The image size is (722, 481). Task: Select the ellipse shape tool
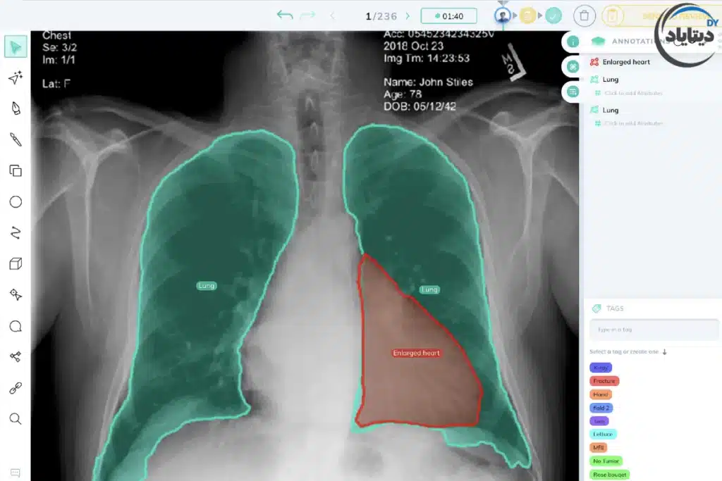click(16, 202)
